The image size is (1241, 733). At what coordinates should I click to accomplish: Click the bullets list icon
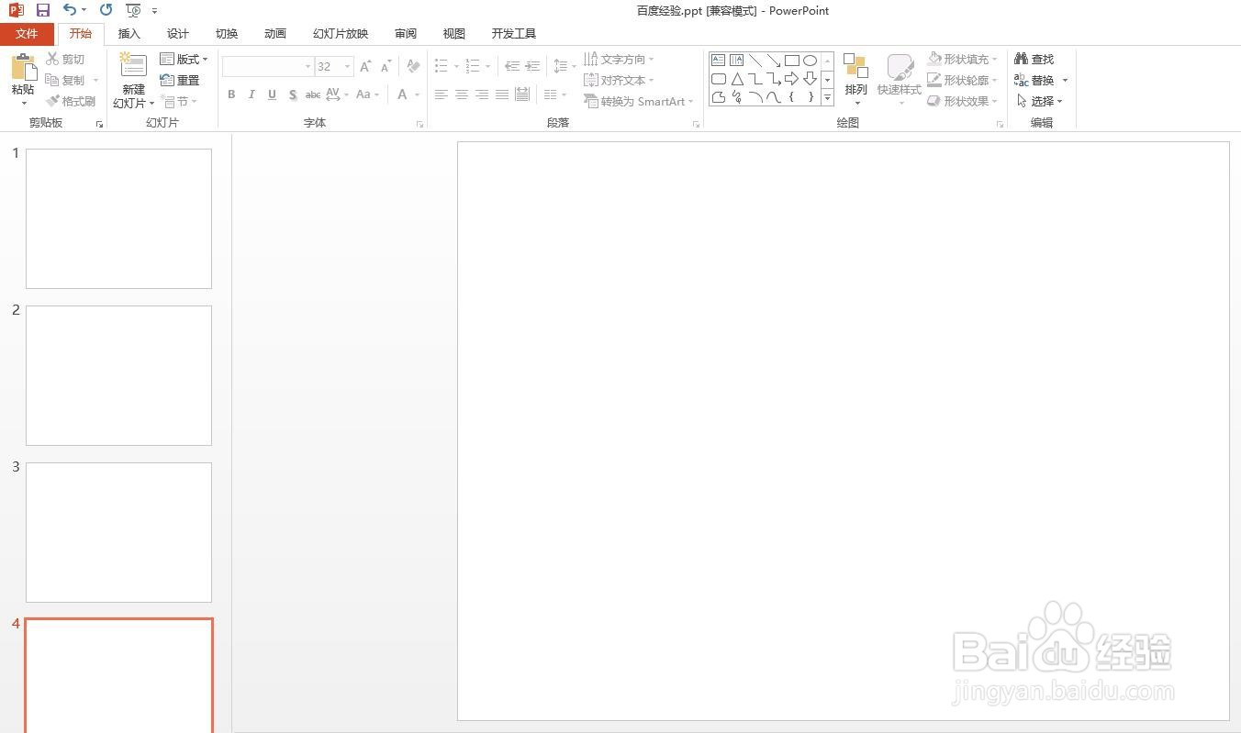point(442,66)
